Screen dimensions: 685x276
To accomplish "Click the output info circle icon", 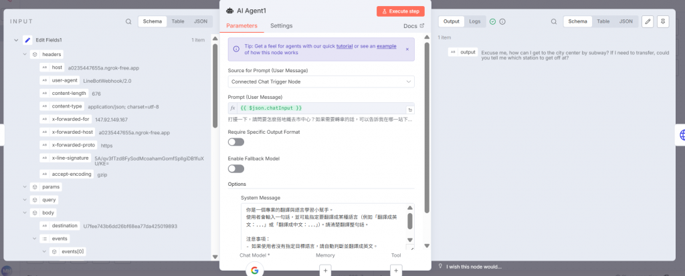I will tap(502, 21).
